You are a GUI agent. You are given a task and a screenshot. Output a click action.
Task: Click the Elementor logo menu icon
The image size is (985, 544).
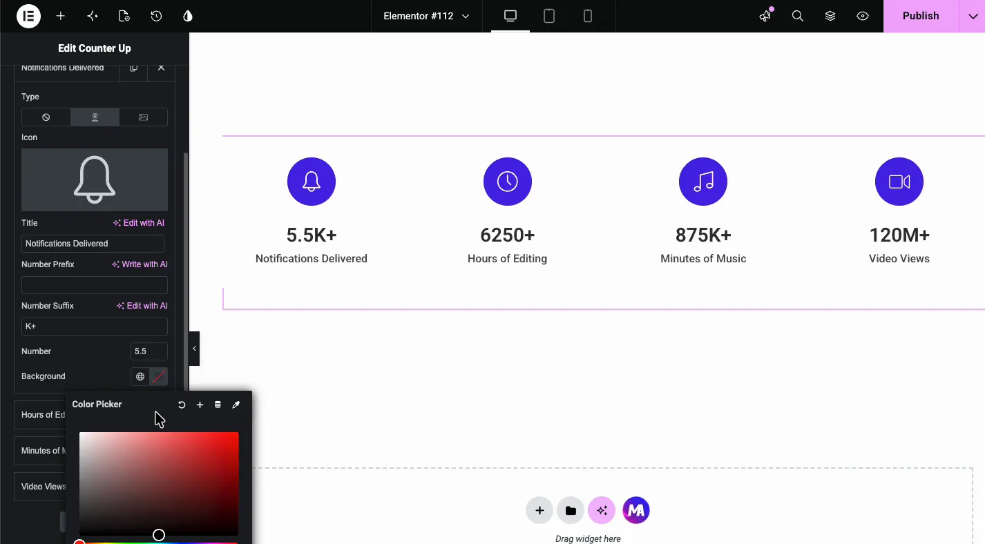[28, 16]
